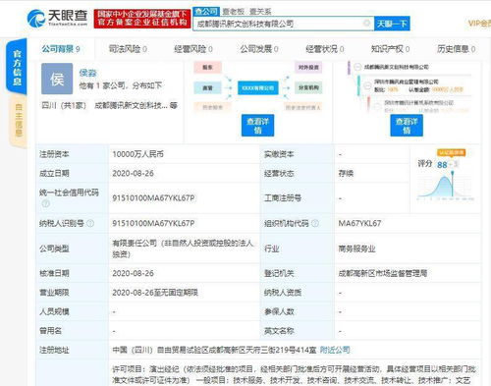Image resolution: width=491 pixels, height=386 pixels.
Task: Select the 公司类型 value 有限责任公司
Action: click(184, 248)
